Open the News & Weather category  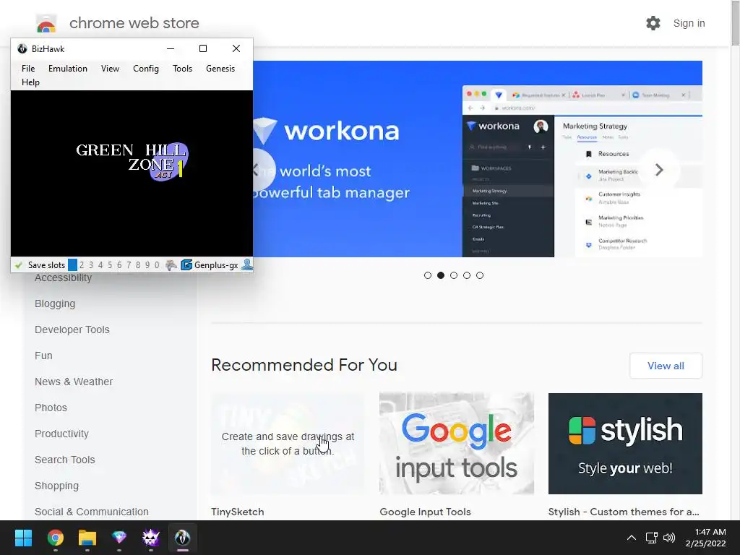(74, 382)
